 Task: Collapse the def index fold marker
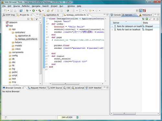[x=48, y=24]
